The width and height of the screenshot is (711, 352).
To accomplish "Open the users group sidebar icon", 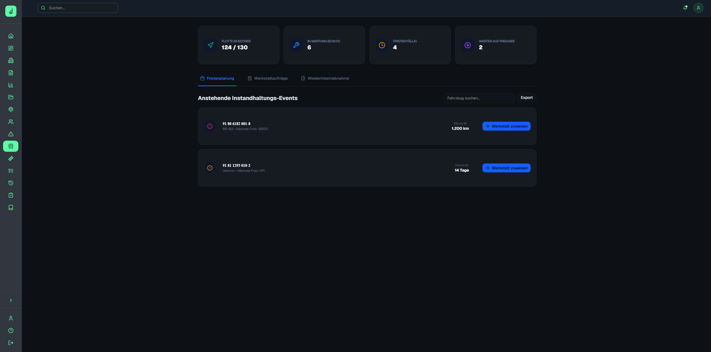I will click(x=11, y=122).
